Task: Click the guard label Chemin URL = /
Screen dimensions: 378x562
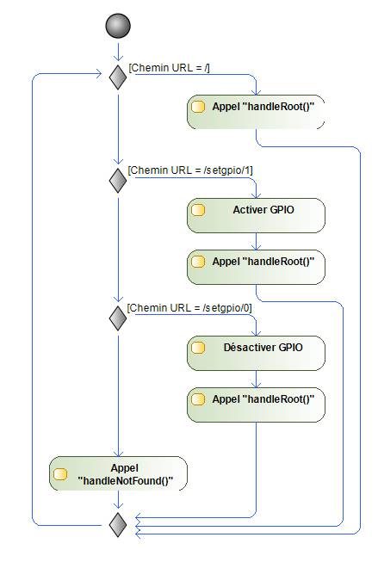Action: [x=170, y=68]
